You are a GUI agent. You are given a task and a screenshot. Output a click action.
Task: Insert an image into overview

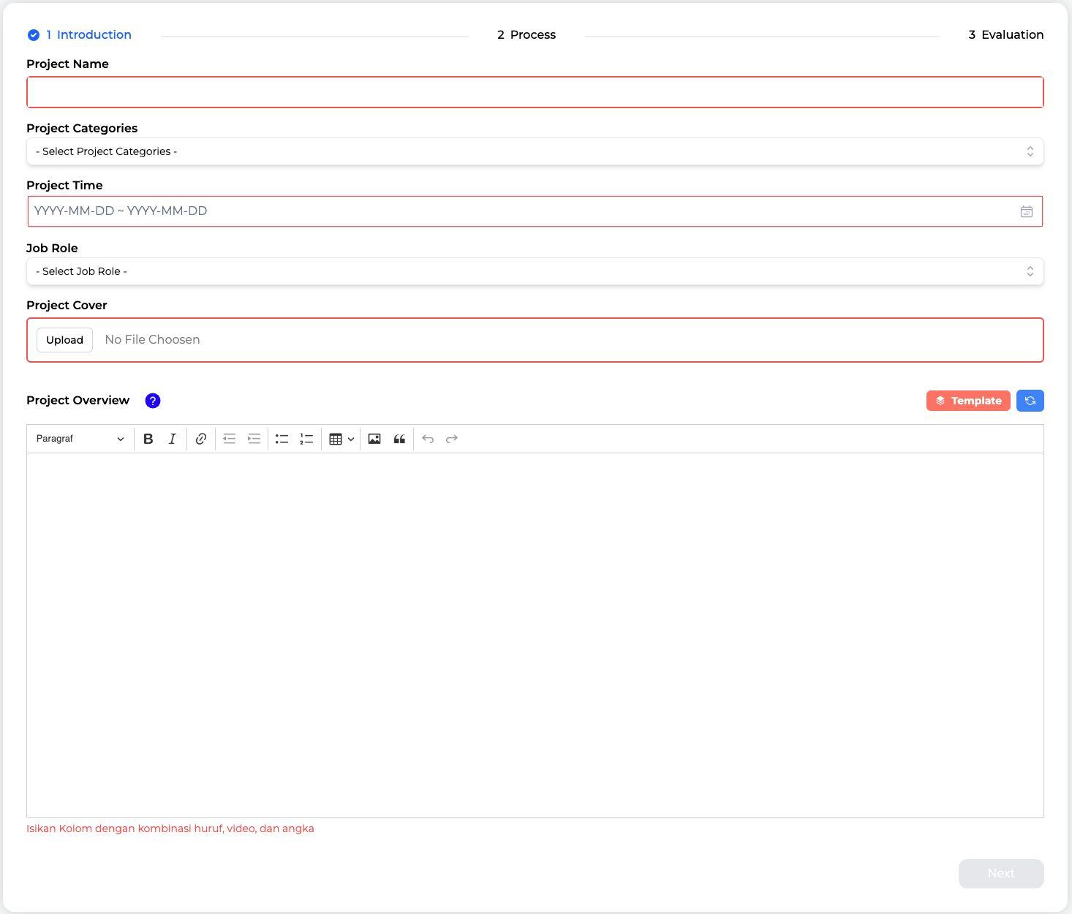(374, 439)
